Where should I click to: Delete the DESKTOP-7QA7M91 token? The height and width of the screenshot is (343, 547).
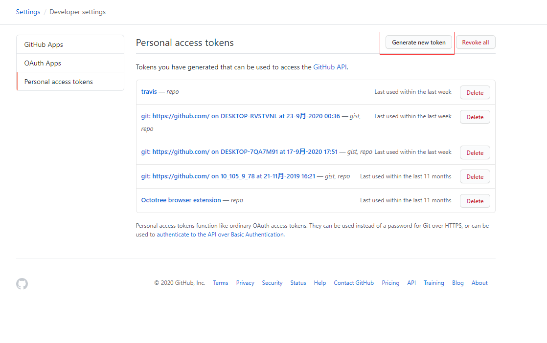[475, 152]
